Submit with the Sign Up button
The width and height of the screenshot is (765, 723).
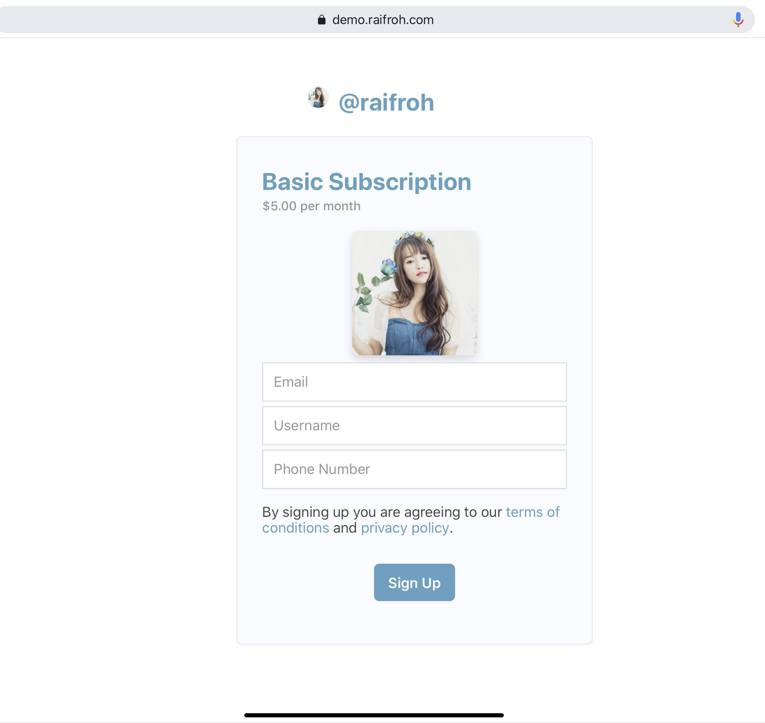click(x=414, y=582)
